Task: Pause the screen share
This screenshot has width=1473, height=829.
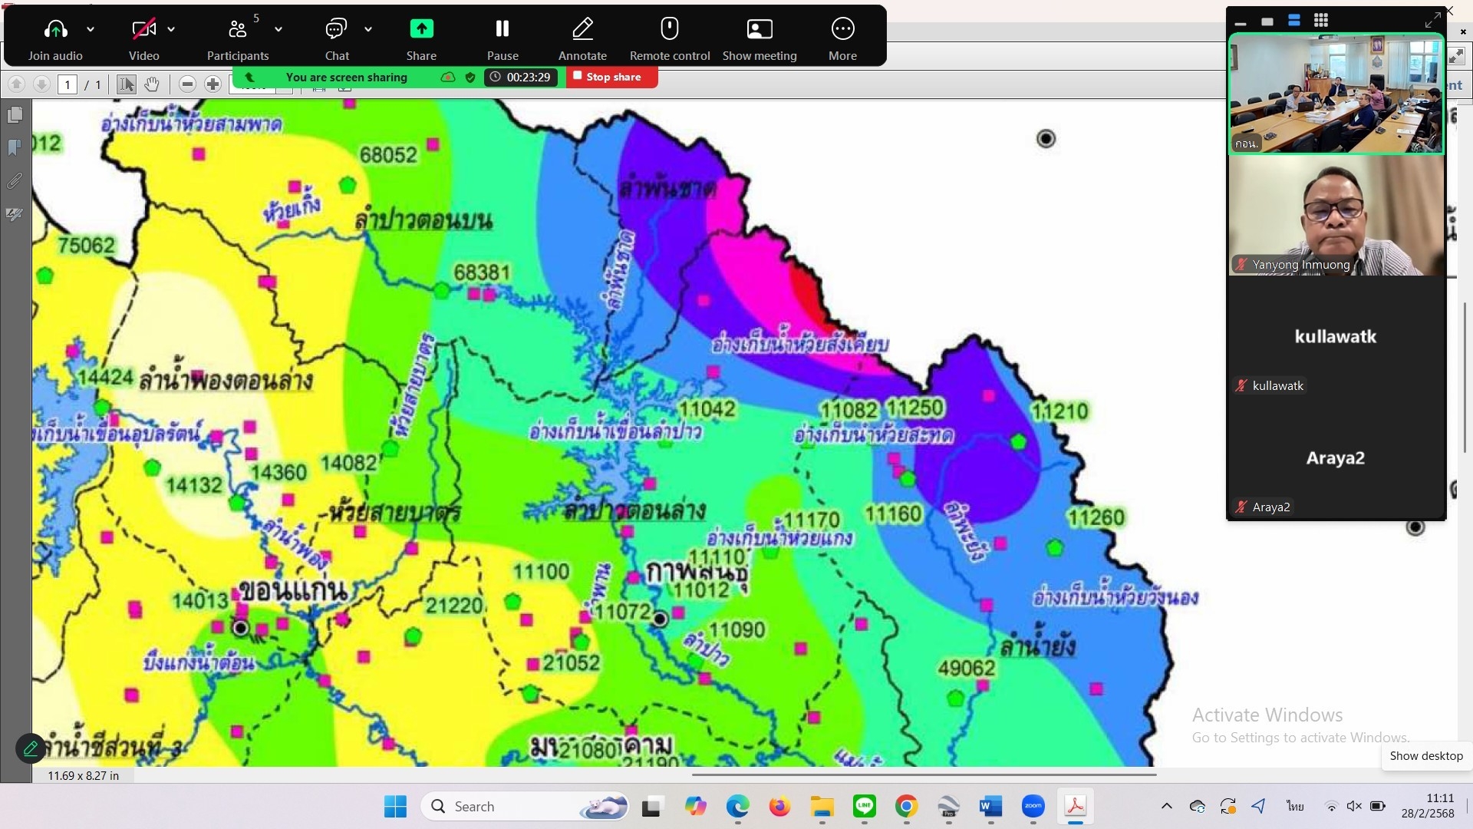Action: click(503, 30)
